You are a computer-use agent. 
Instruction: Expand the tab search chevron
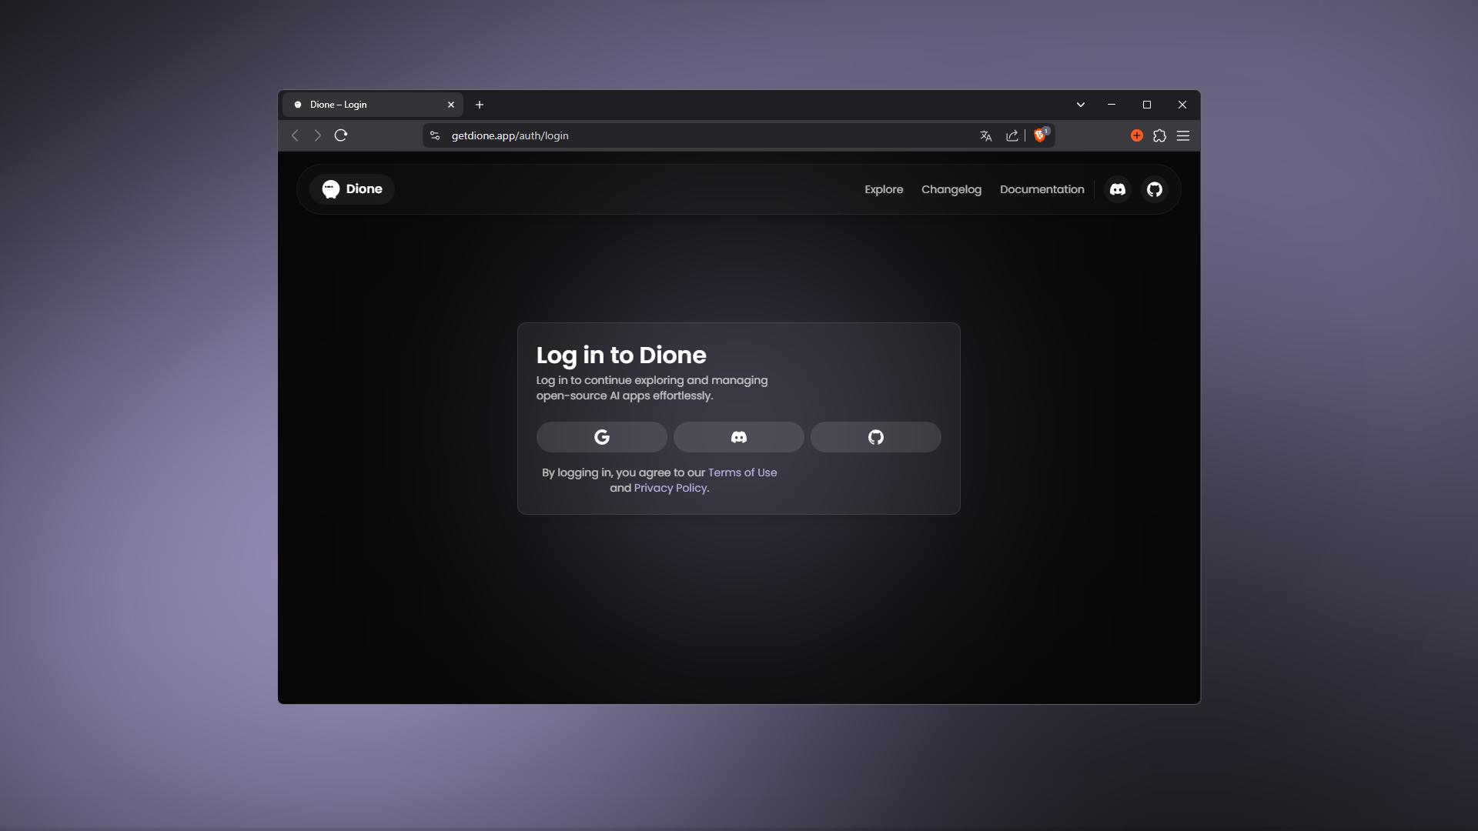1081,105
